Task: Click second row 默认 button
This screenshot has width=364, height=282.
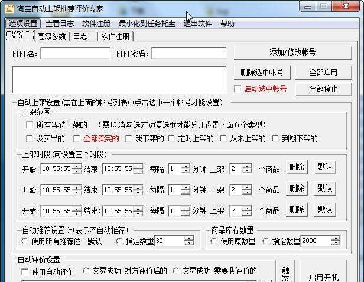Action: click(325, 189)
